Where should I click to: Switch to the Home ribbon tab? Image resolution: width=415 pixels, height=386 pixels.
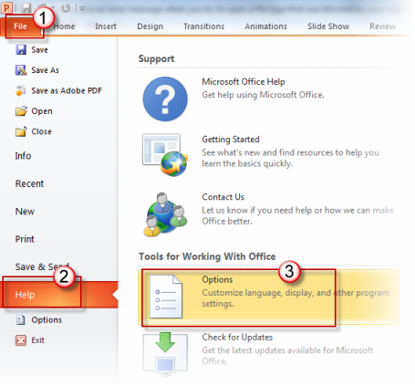(64, 26)
